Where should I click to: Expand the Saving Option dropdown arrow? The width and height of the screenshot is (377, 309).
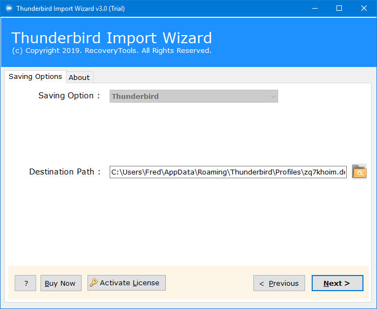(x=273, y=96)
